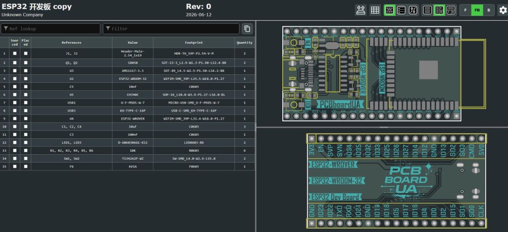Mark USB2 row as Sourced
508x232 pixels.
[x=14, y=103]
